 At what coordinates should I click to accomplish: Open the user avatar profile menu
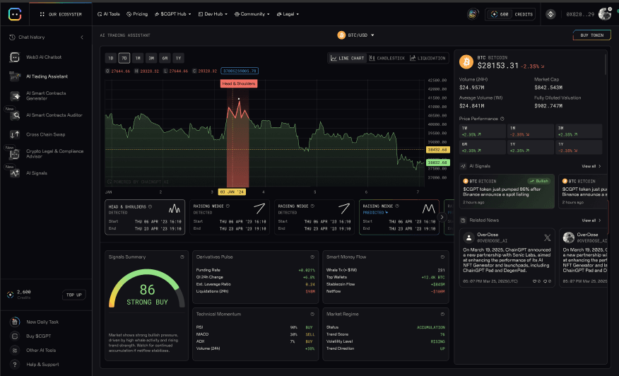click(x=605, y=14)
